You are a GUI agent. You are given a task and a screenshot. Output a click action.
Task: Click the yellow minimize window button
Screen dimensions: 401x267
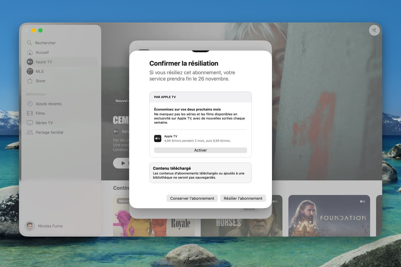point(34,31)
